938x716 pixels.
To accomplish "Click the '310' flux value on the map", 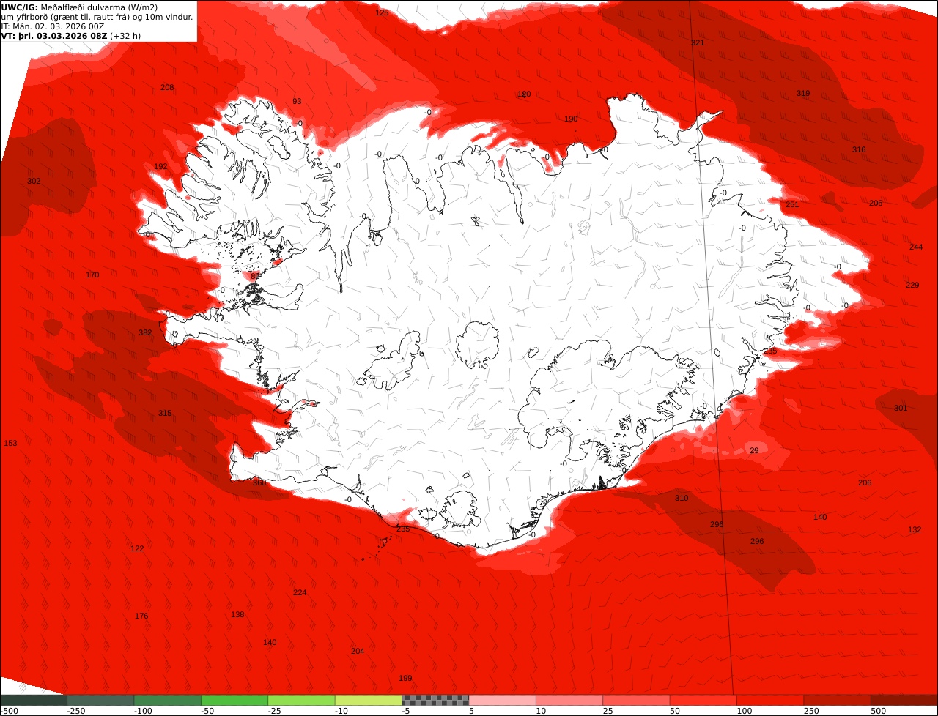I will (682, 499).
